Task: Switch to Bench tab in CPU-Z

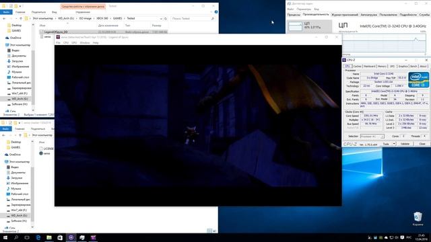Action: pyautogui.click(x=413, y=67)
